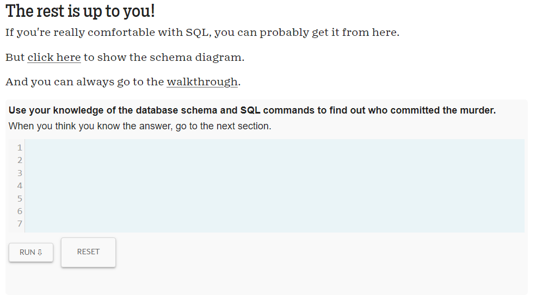Open the "click here" schema diagram link

click(54, 57)
